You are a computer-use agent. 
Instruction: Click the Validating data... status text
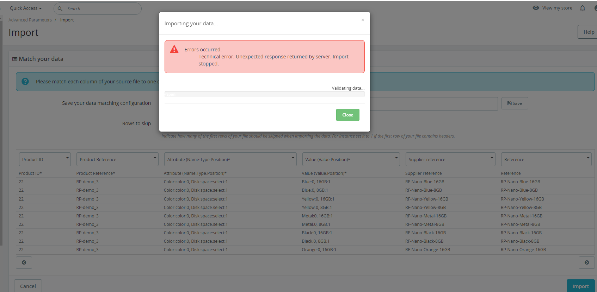coord(348,88)
